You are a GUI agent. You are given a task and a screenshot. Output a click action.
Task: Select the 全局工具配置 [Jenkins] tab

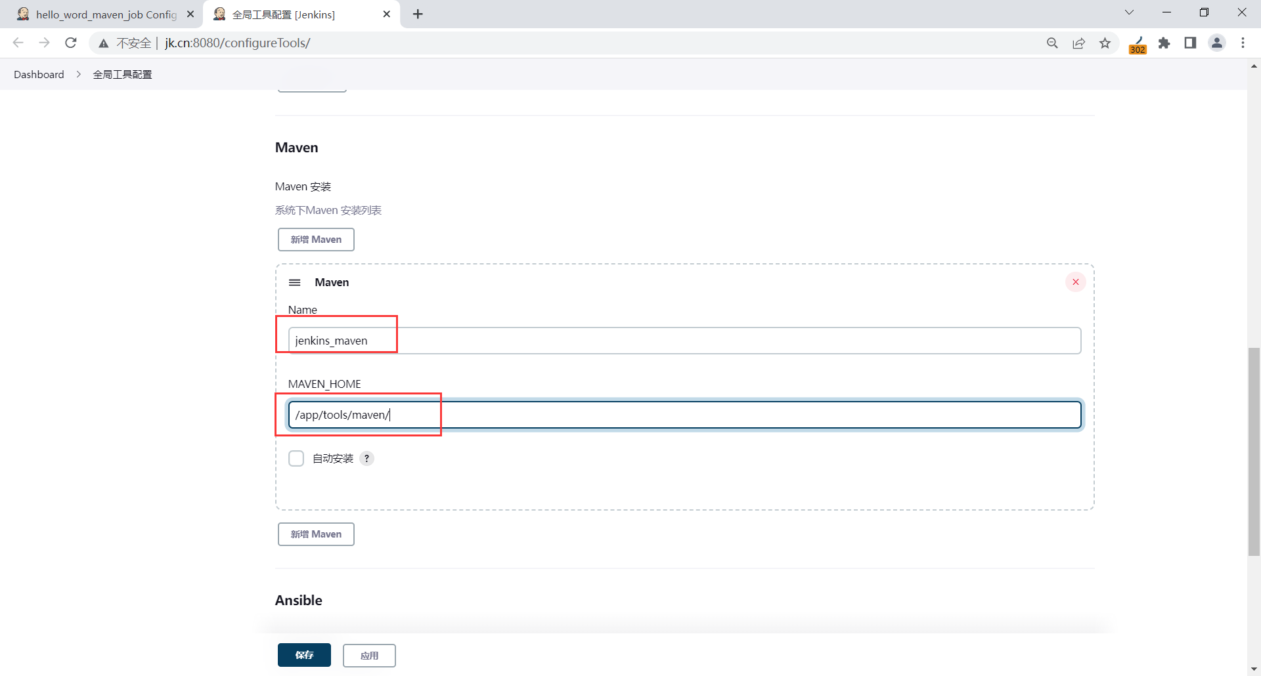[302, 14]
